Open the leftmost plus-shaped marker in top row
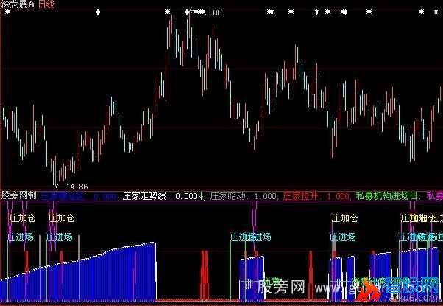This screenshot has width=443, height=306. click(98, 12)
